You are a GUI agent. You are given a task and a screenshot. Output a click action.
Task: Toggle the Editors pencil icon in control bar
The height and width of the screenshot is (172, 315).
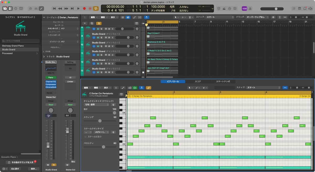(x=41, y=8)
